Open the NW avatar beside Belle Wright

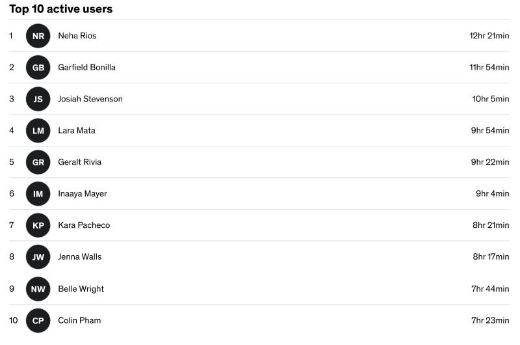38,289
